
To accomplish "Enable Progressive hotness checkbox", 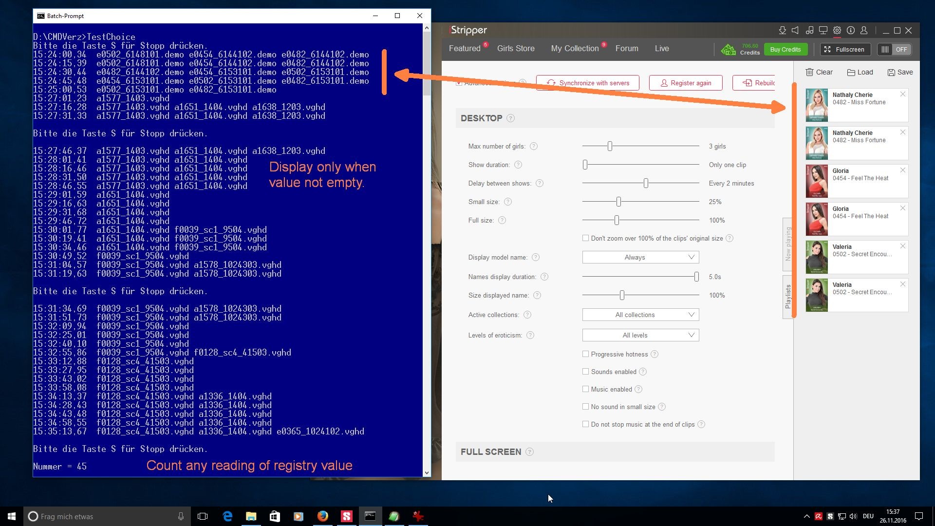I will pyautogui.click(x=585, y=354).
